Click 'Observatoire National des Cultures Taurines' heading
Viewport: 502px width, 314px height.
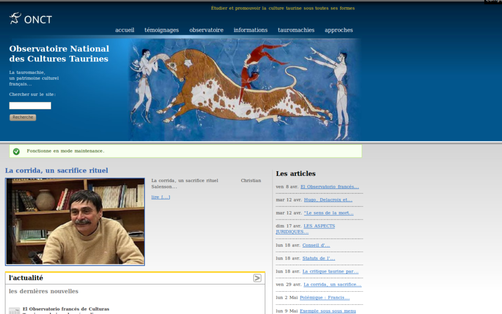[x=59, y=53]
